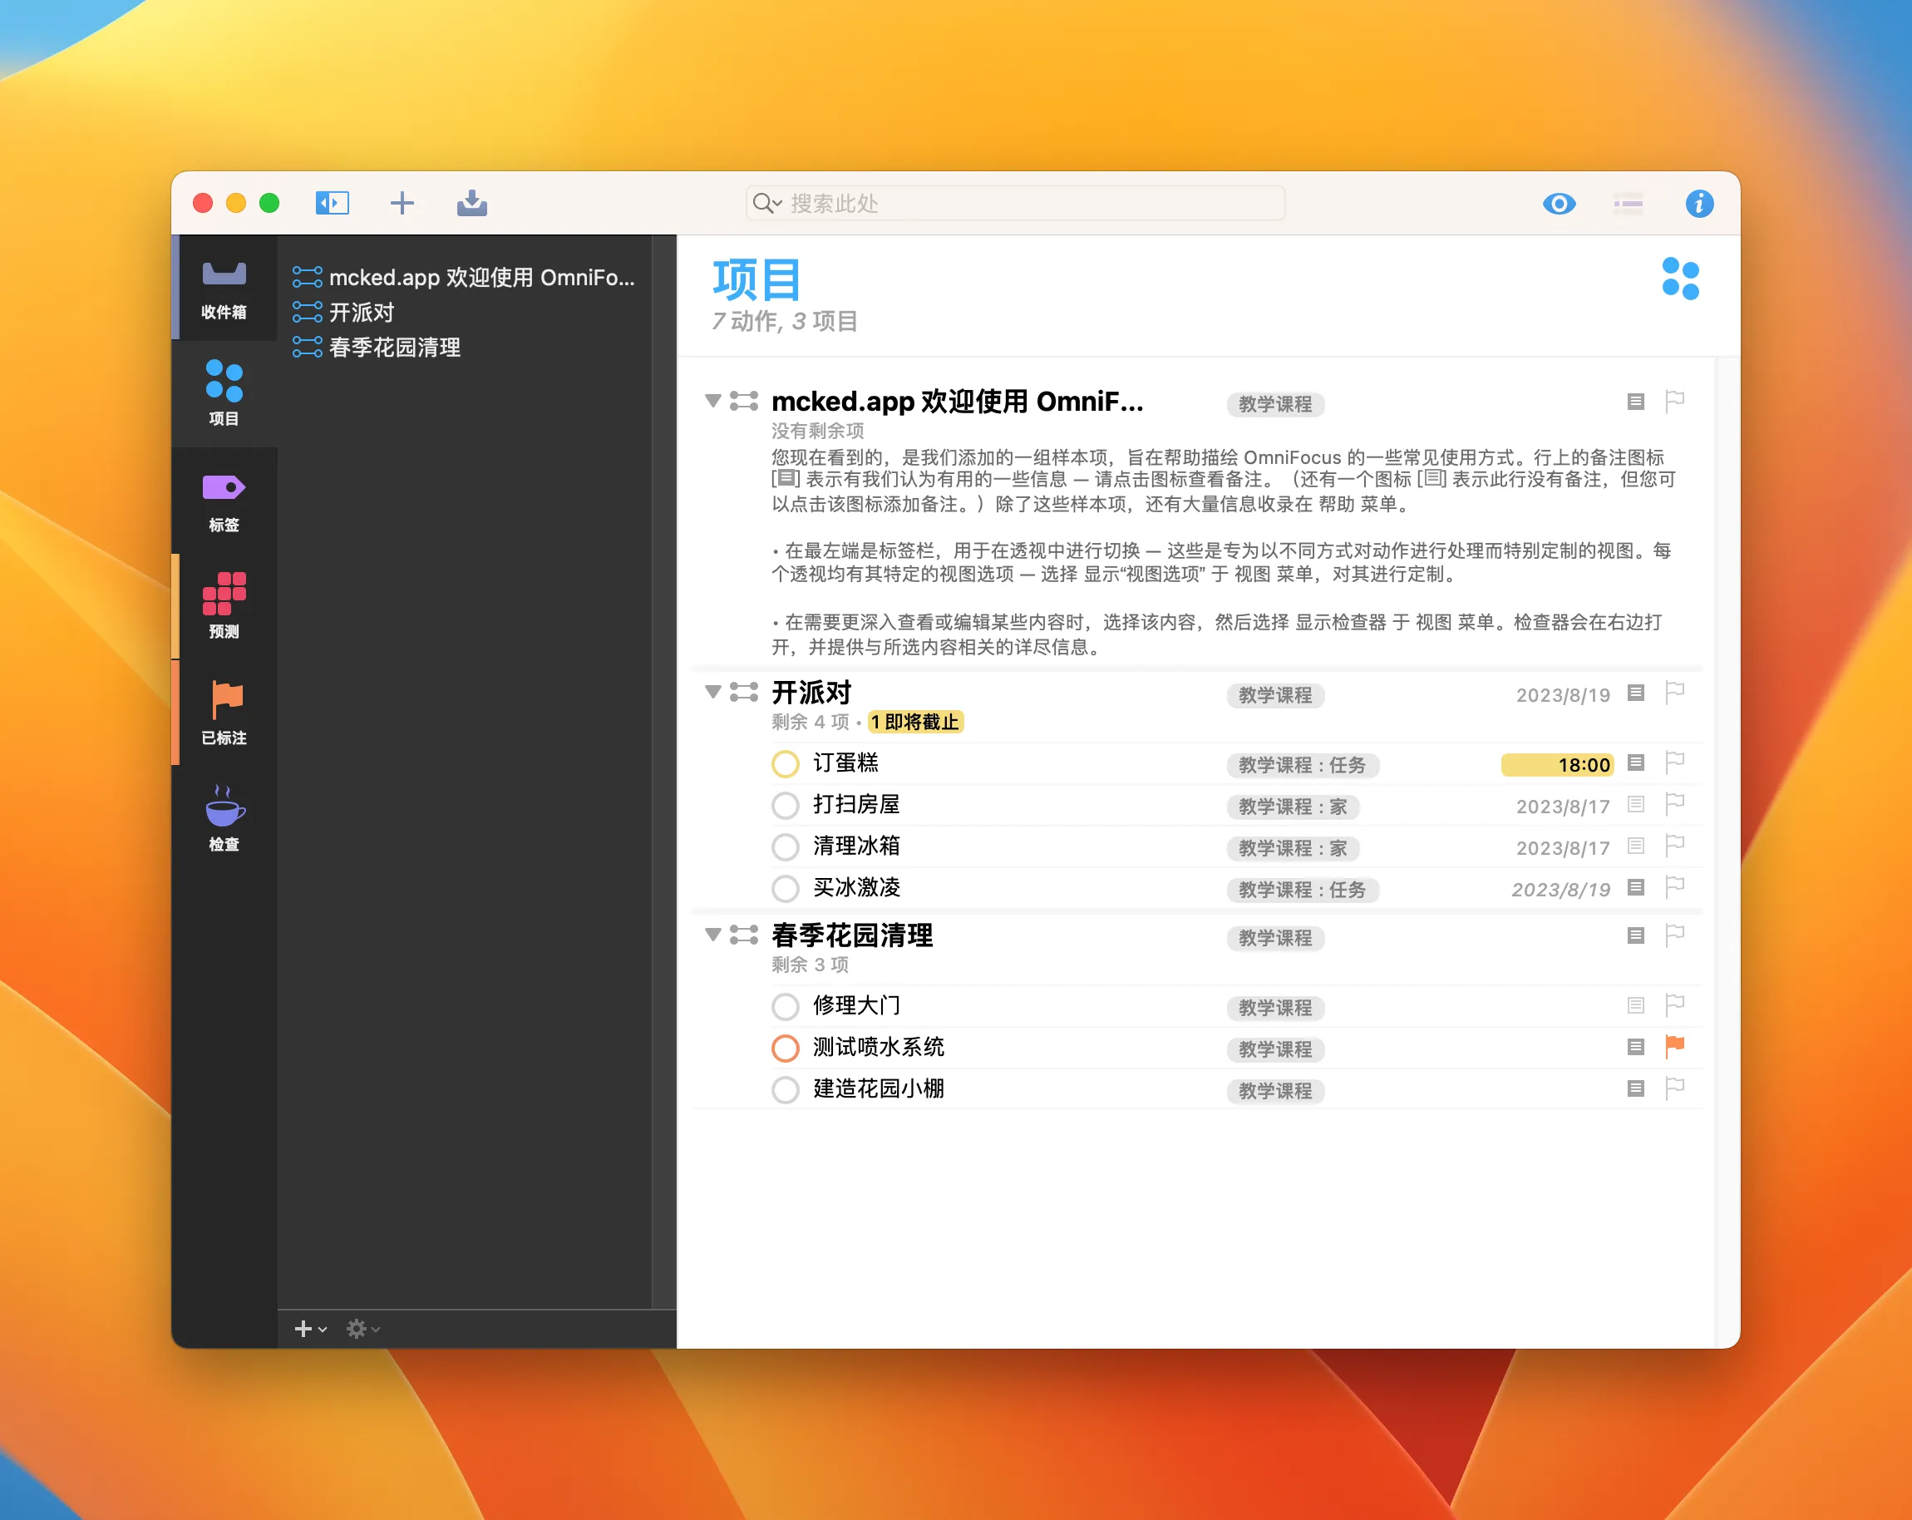Click note icon on 建造花园小棚 row

[1635, 1088]
